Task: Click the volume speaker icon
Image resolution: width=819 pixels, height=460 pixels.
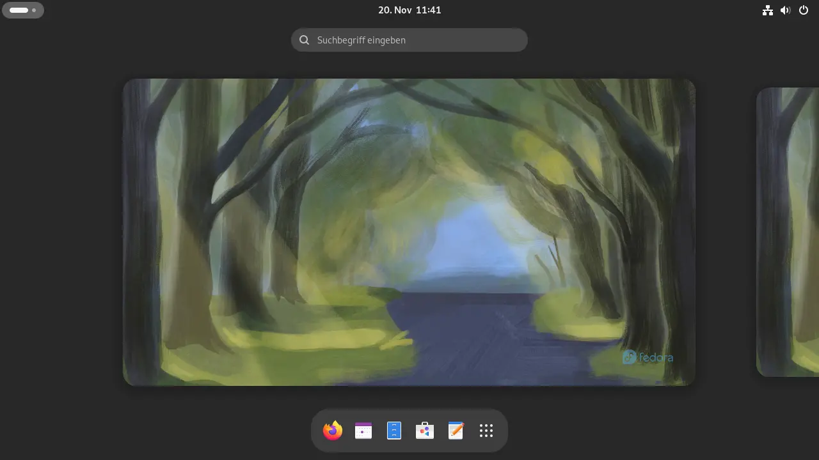Action: pyautogui.click(x=786, y=10)
